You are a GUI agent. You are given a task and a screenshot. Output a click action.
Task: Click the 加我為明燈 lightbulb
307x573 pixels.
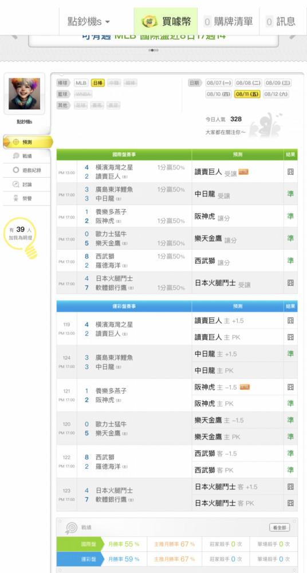(21, 238)
